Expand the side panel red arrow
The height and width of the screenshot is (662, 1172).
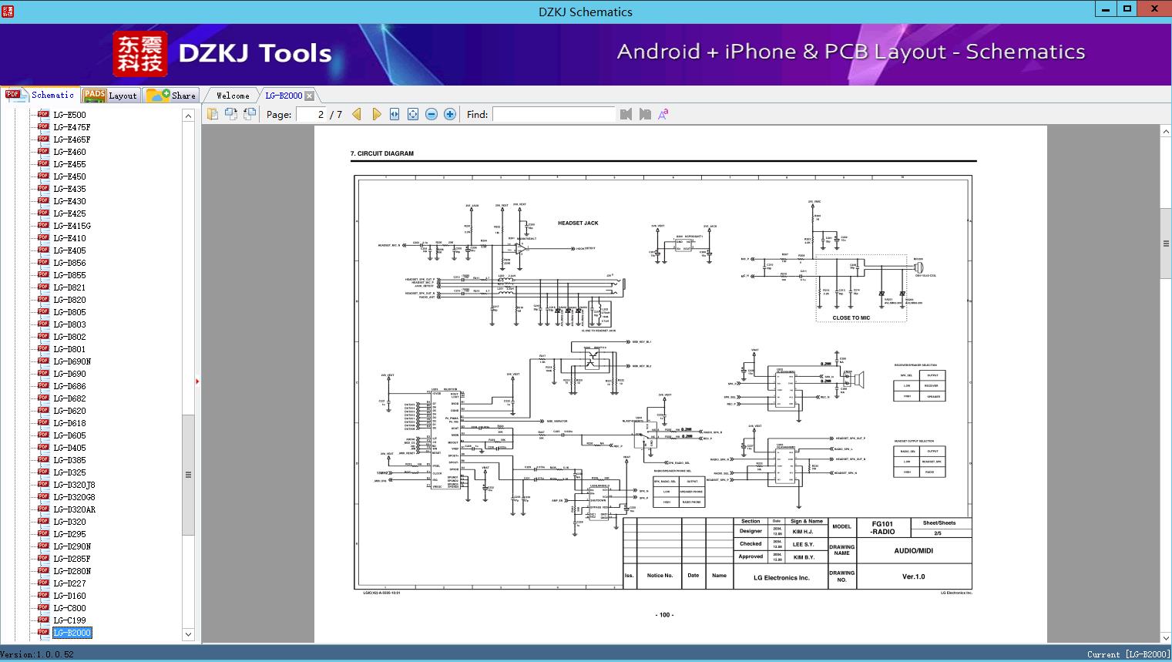197,381
